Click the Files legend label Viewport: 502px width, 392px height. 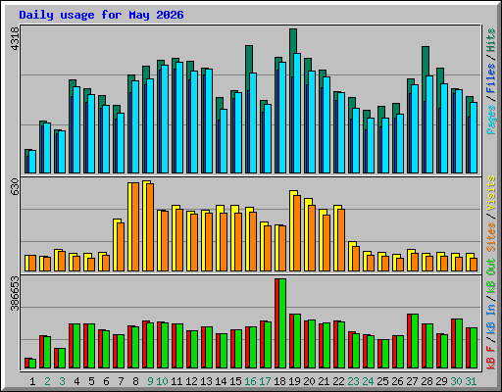(491, 78)
